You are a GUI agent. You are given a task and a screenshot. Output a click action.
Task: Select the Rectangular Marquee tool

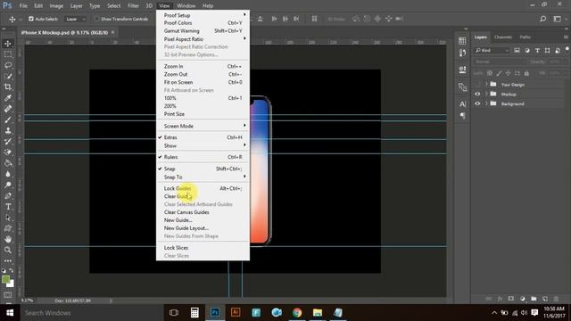8,54
